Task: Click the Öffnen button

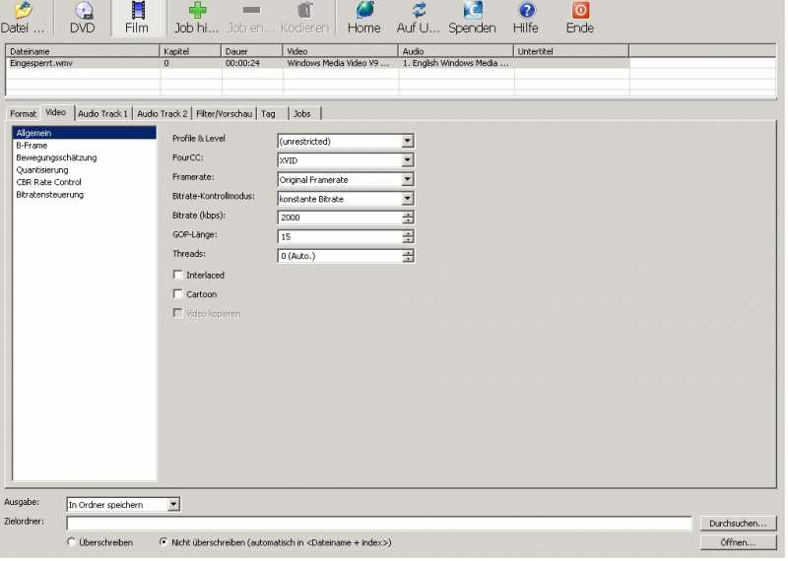Action: (739, 542)
